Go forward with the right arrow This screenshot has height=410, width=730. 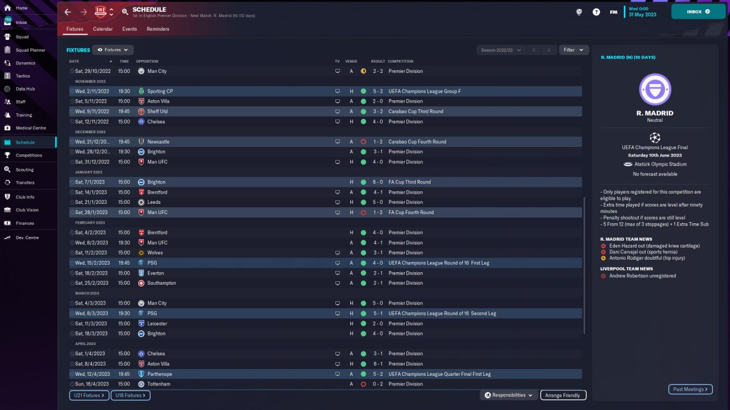(84, 12)
